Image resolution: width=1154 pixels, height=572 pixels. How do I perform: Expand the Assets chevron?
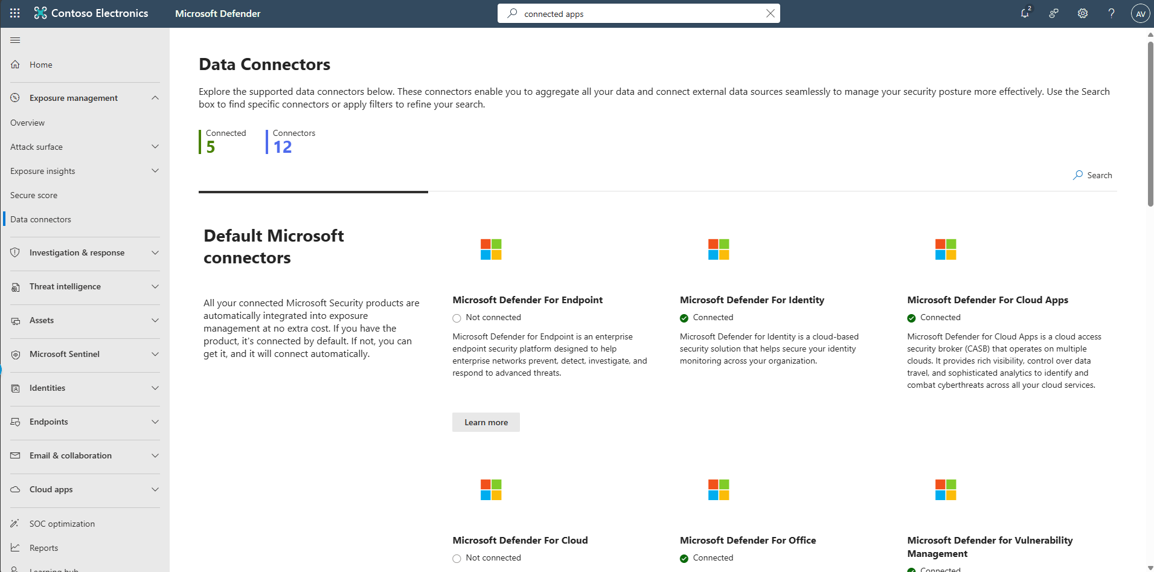coord(155,320)
